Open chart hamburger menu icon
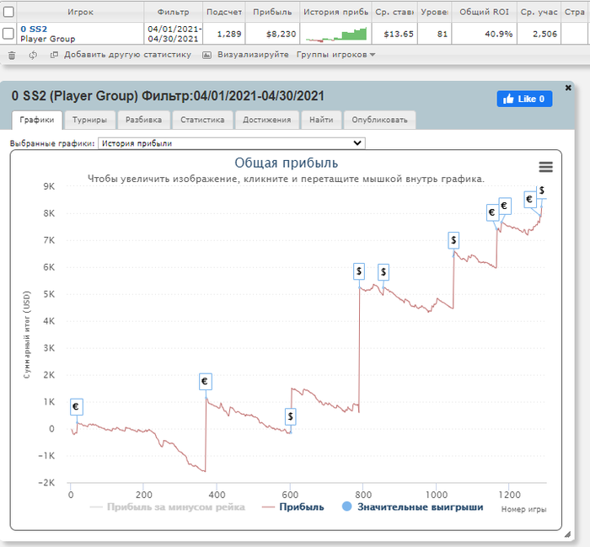 click(545, 167)
